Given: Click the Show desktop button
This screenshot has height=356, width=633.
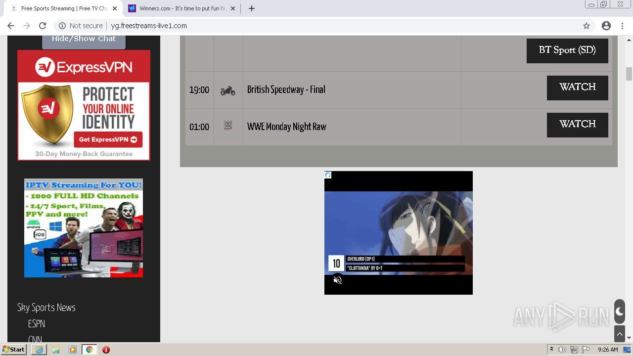Looking at the screenshot, I should [x=628, y=350].
